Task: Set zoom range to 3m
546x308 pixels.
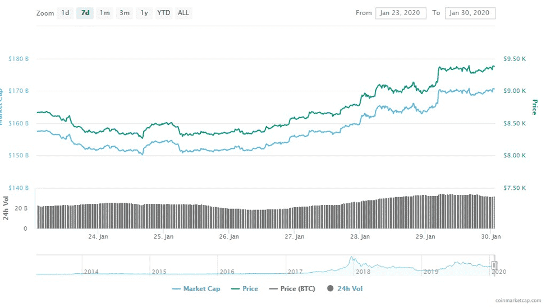Action: (x=125, y=13)
